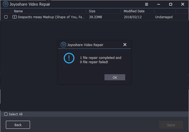189x132 pixels.
Task: Minimize the Joyoshare Video Repair window
Action: (x=158, y=4)
